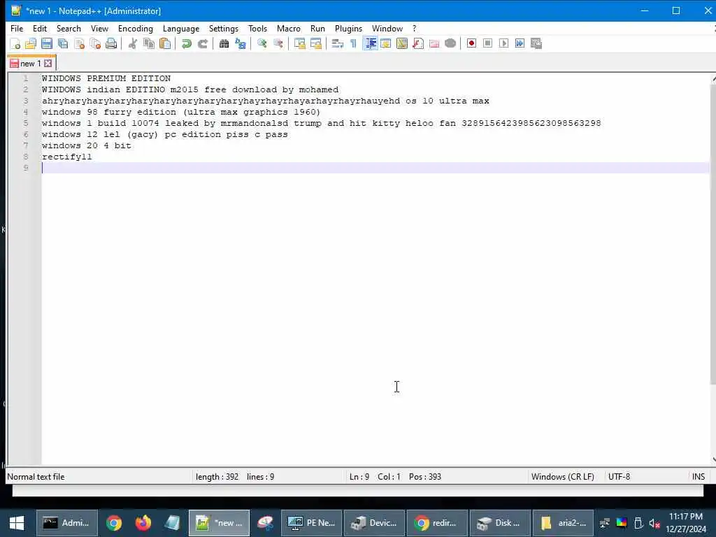
Task: Zoom in using the magnifier plus icon
Action: pos(262,43)
